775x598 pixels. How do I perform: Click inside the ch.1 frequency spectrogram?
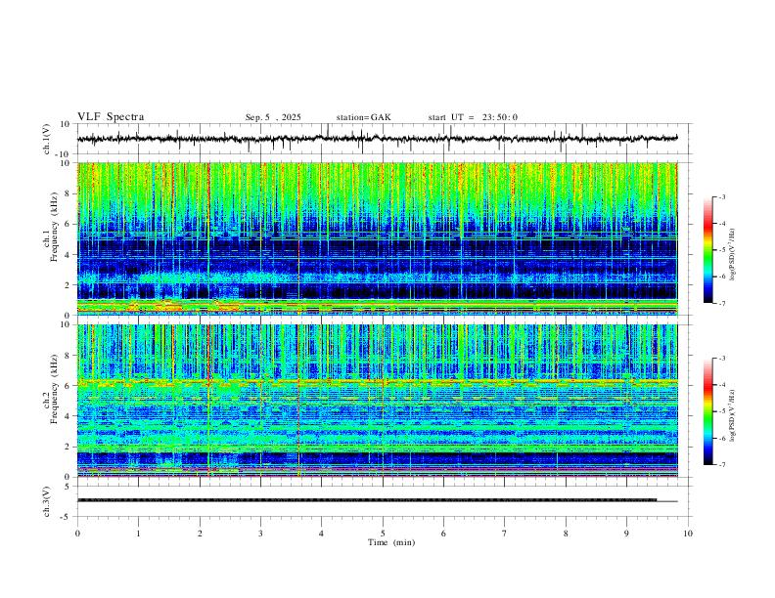coord(378,238)
